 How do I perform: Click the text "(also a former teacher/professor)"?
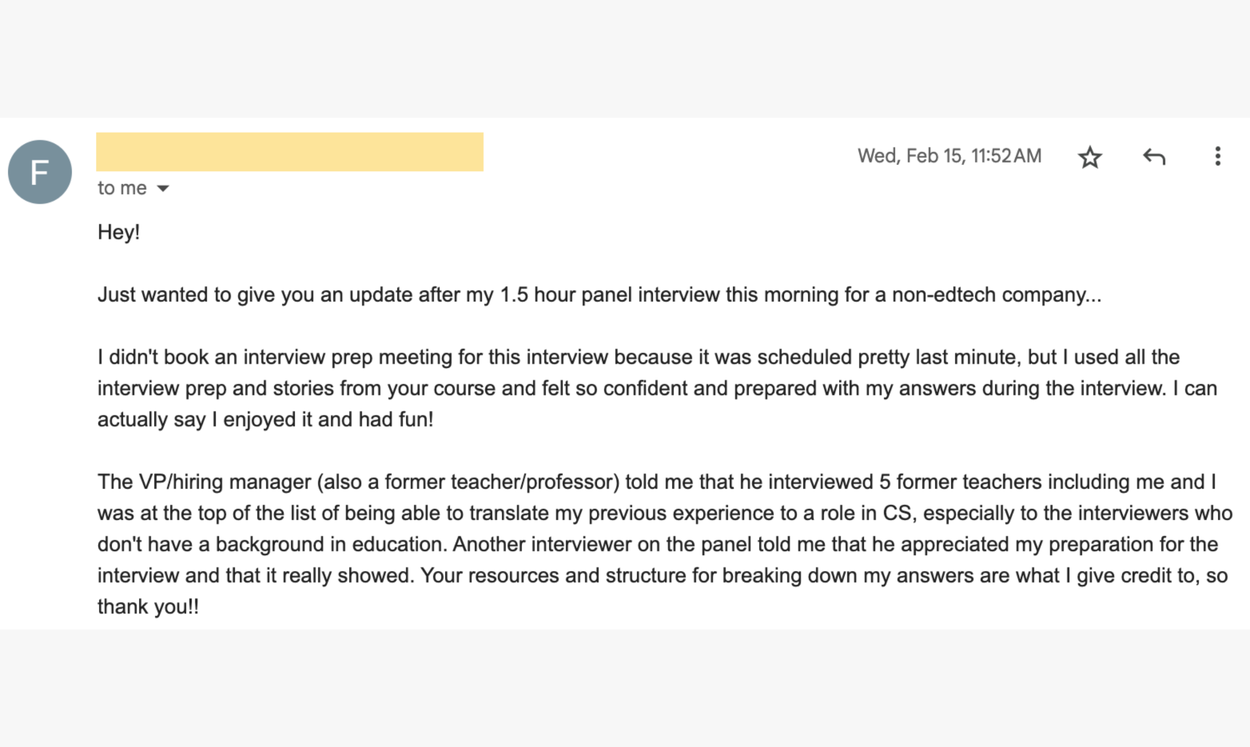(468, 482)
